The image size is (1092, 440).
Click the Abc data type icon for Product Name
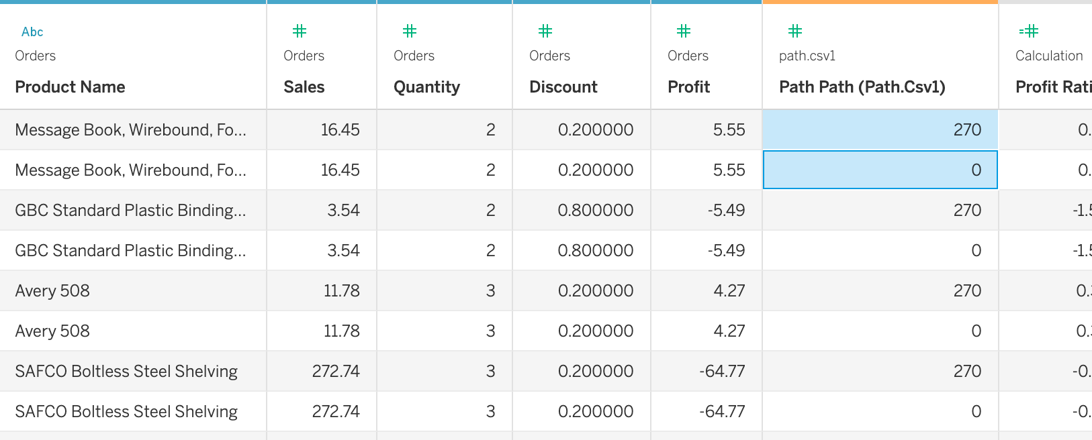pos(32,32)
